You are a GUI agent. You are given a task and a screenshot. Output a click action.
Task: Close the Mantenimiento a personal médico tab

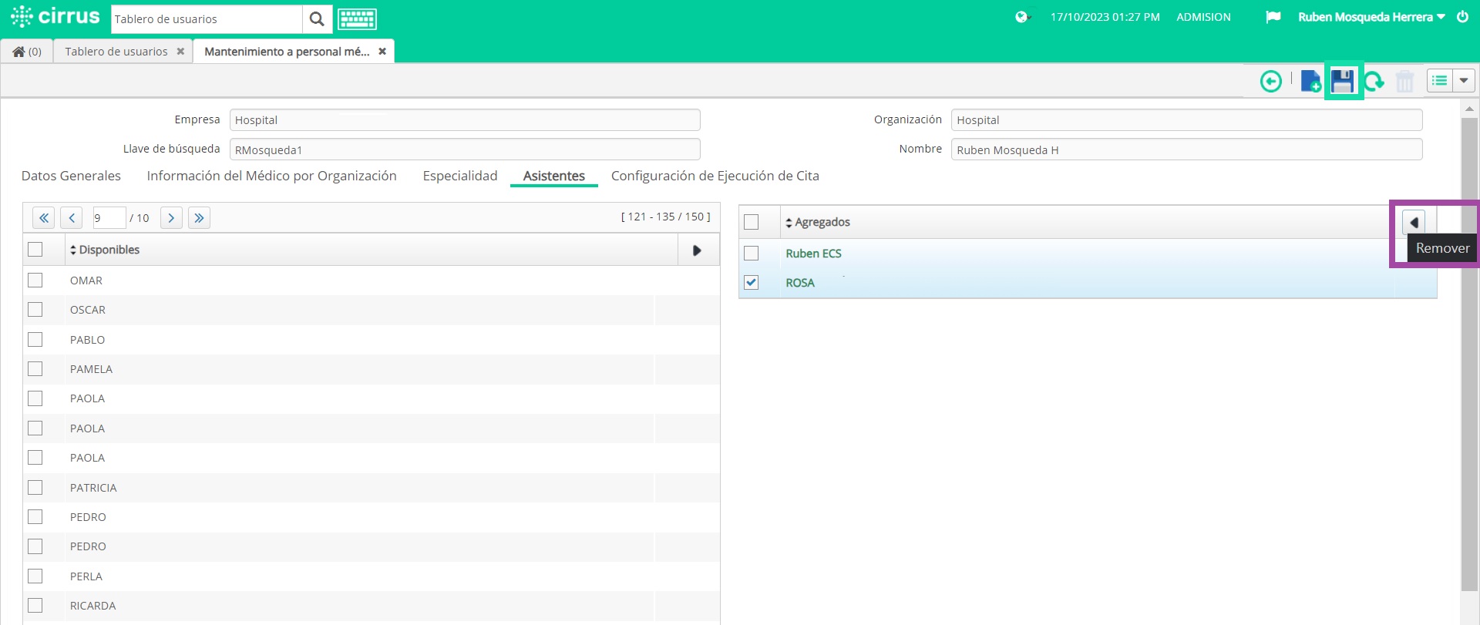[382, 52]
